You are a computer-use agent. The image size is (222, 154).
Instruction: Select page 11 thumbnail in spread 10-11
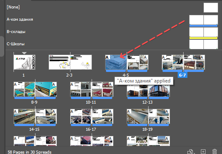tap(103, 89)
